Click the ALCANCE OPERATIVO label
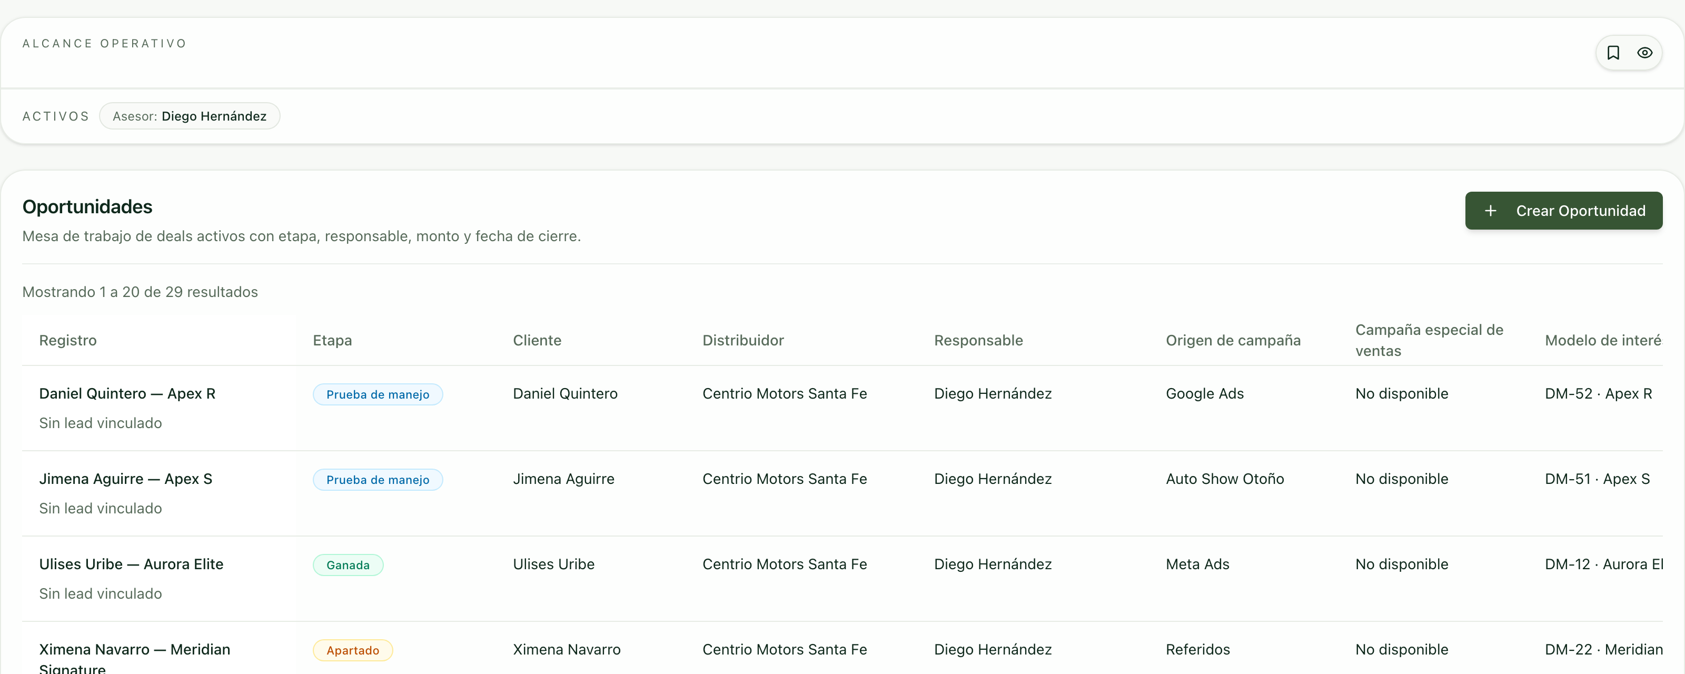This screenshot has width=1685, height=674. pos(105,43)
